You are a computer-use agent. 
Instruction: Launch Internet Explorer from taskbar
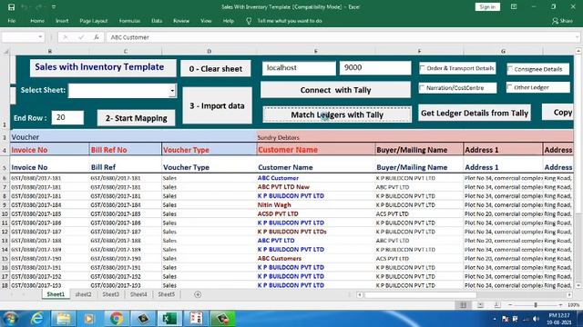click(x=36, y=319)
